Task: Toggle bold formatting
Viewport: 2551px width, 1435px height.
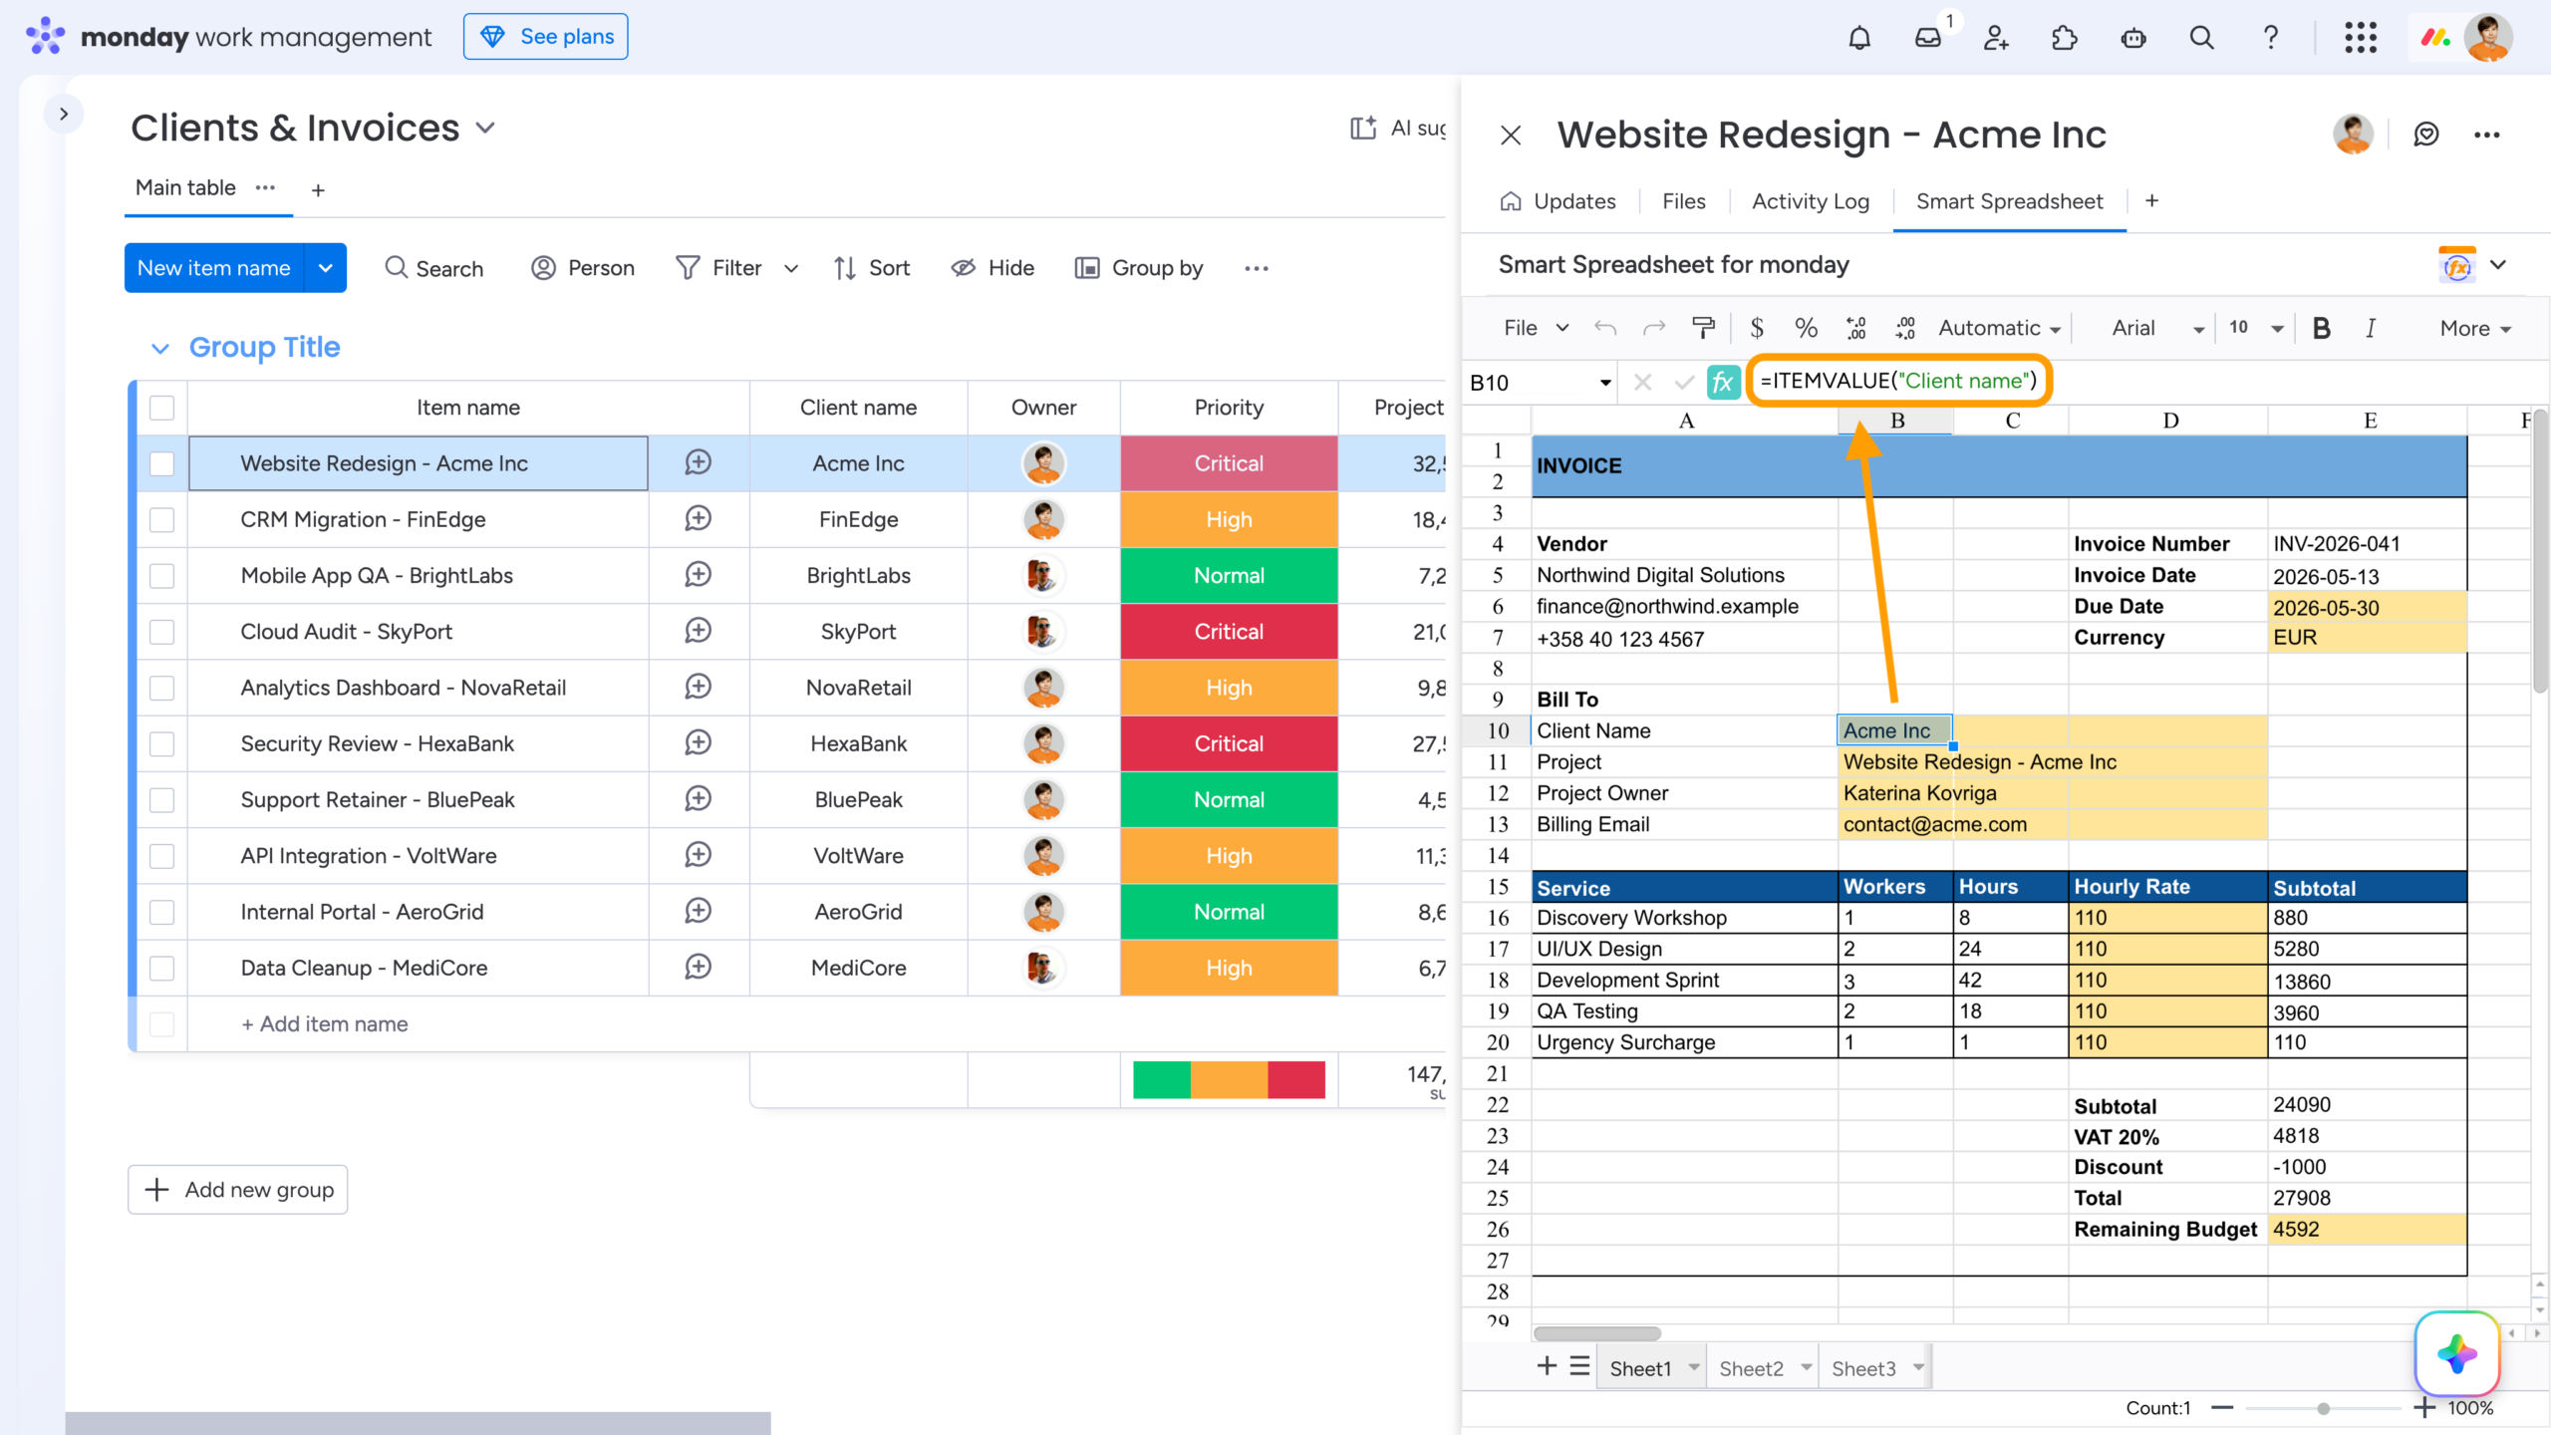Action: (x=2321, y=328)
